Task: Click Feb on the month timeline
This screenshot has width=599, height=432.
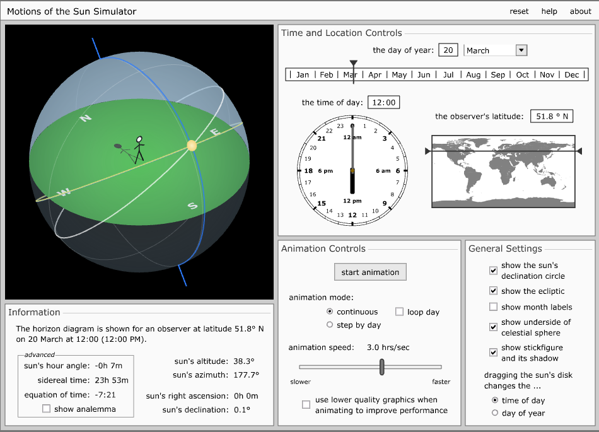Action: click(326, 75)
